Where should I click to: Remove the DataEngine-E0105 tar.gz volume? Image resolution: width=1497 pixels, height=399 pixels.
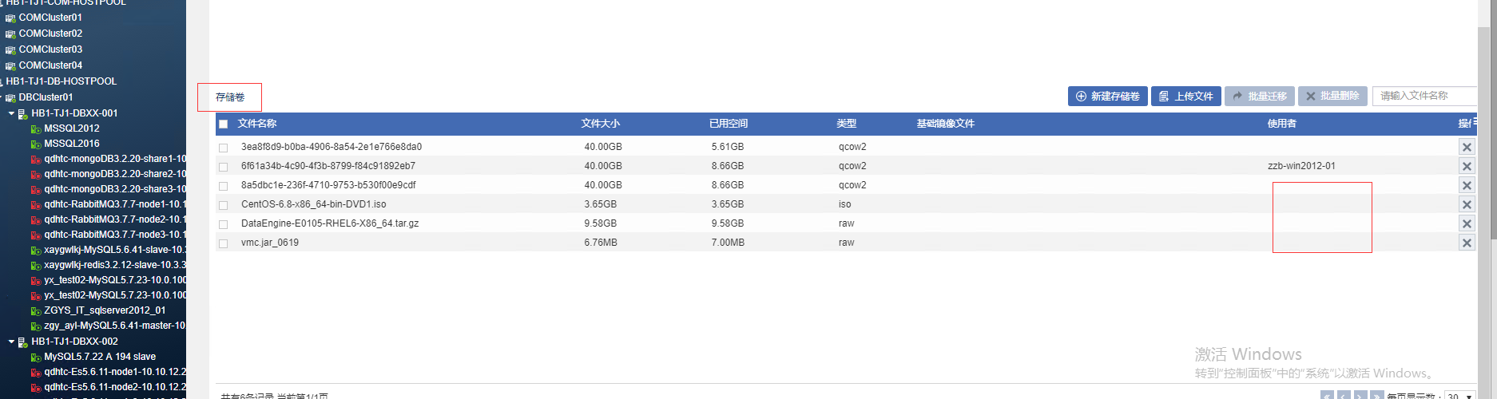tap(1467, 223)
